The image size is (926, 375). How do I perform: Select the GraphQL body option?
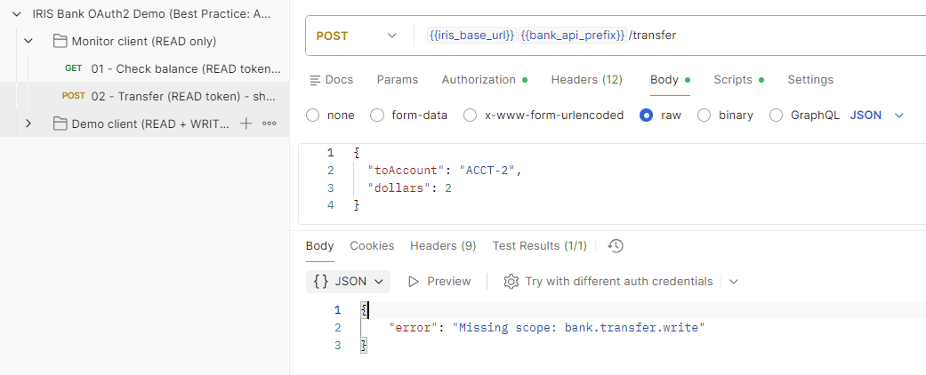point(776,116)
